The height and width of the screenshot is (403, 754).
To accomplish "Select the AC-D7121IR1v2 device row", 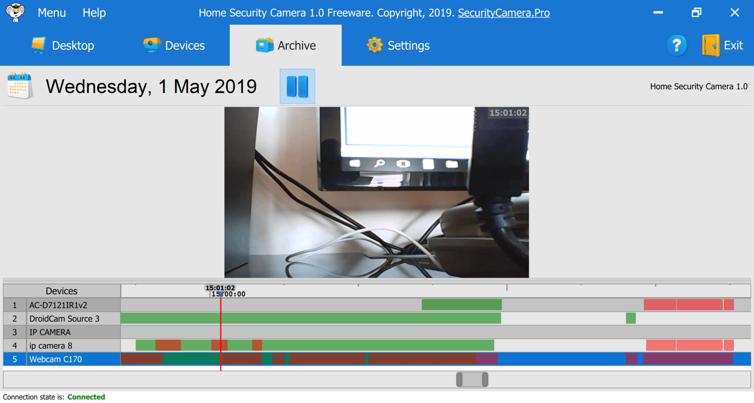I will [62, 305].
